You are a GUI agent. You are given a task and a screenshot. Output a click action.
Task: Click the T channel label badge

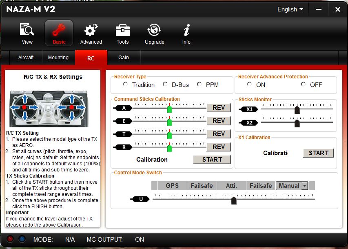pyautogui.click(x=123, y=134)
